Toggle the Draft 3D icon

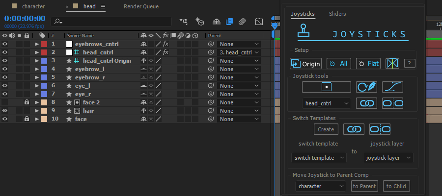tap(200, 22)
